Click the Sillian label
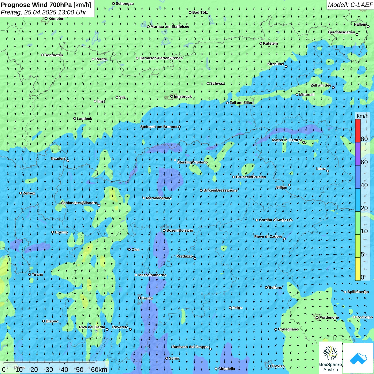The width and height of the screenshot is (374, 374). (282, 187)
